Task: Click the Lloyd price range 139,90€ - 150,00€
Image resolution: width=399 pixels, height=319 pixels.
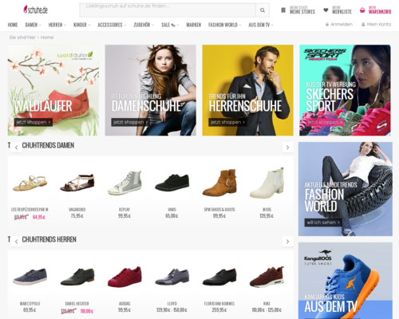Action: pyautogui.click(x=172, y=310)
